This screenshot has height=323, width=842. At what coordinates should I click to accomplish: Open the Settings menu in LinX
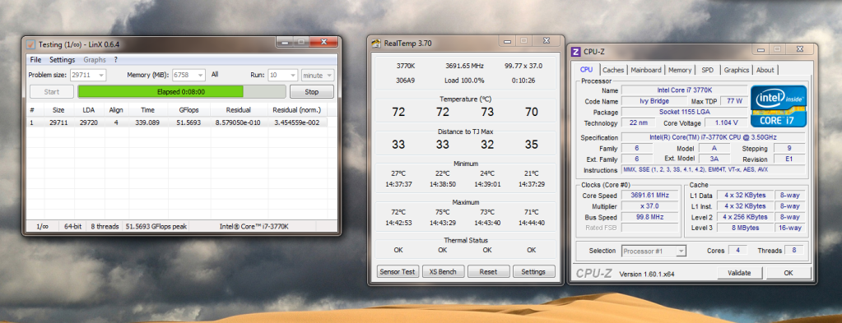63,59
